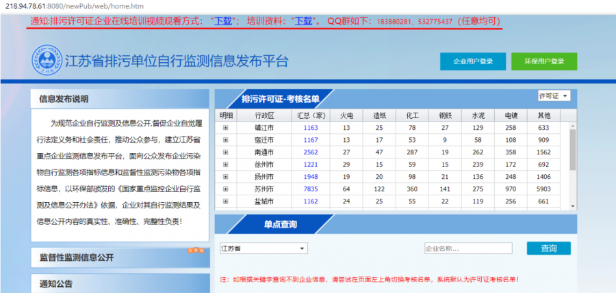Open the 监督性监测信息公开 section
This screenshot has width=616, height=293.
click(77, 257)
